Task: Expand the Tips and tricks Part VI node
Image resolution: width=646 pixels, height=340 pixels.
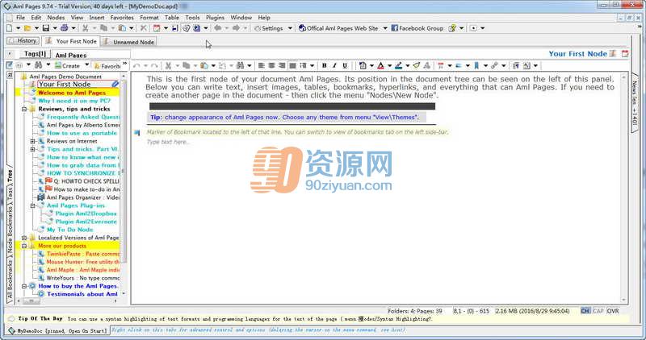Action: coord(33,149)
